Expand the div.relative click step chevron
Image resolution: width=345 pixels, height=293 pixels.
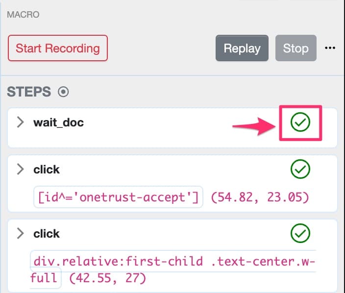coord(20,234)
